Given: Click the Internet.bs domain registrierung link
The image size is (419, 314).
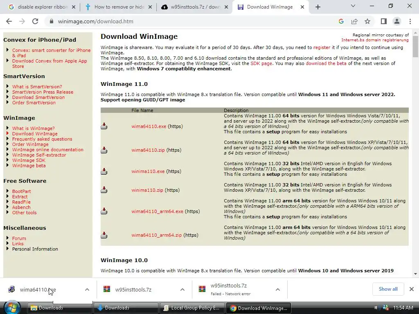Looking at the screenshot, I should point(375,40).
